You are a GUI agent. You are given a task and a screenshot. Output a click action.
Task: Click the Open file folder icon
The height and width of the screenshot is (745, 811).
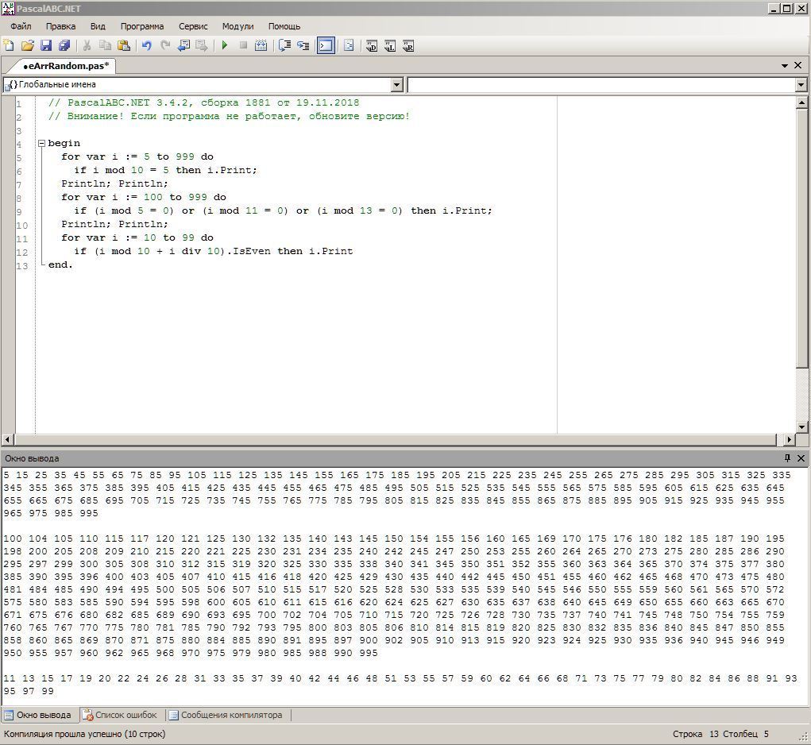(27, 46)
